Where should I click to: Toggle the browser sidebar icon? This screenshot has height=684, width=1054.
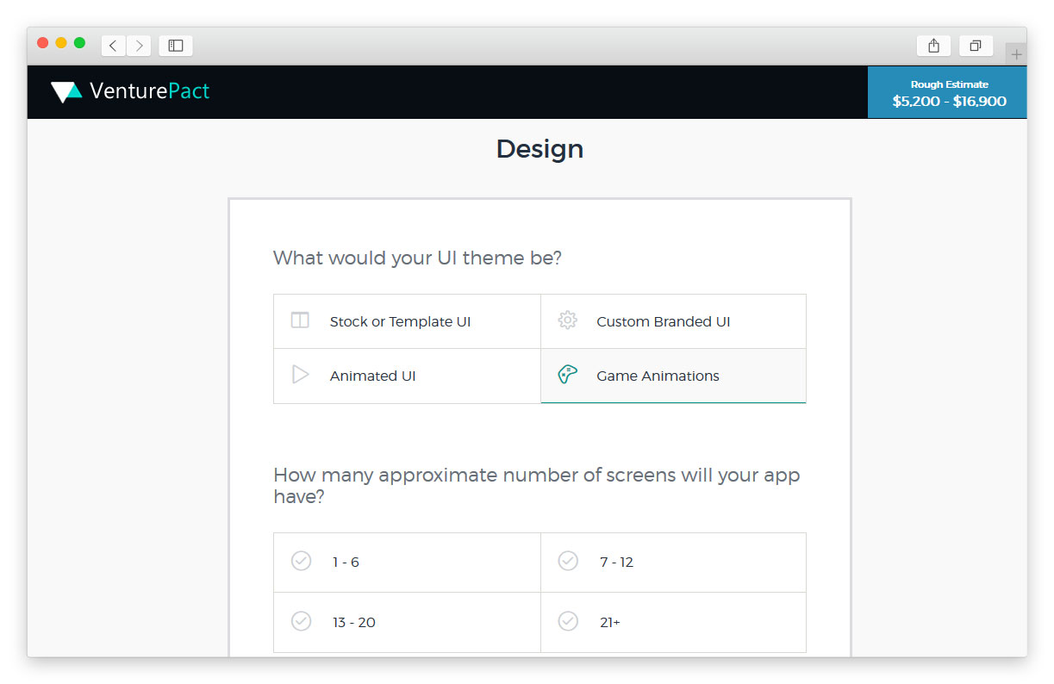[176, 46]
